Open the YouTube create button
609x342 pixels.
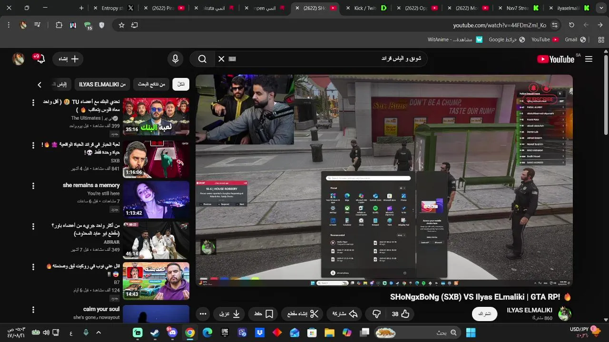[69, 59]
